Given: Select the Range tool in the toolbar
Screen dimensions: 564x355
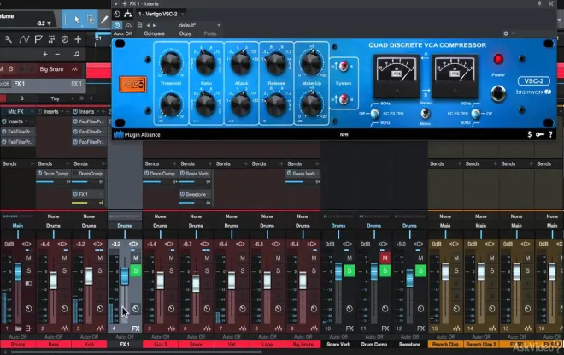Looking at the screenshot, I should [91, 20].
